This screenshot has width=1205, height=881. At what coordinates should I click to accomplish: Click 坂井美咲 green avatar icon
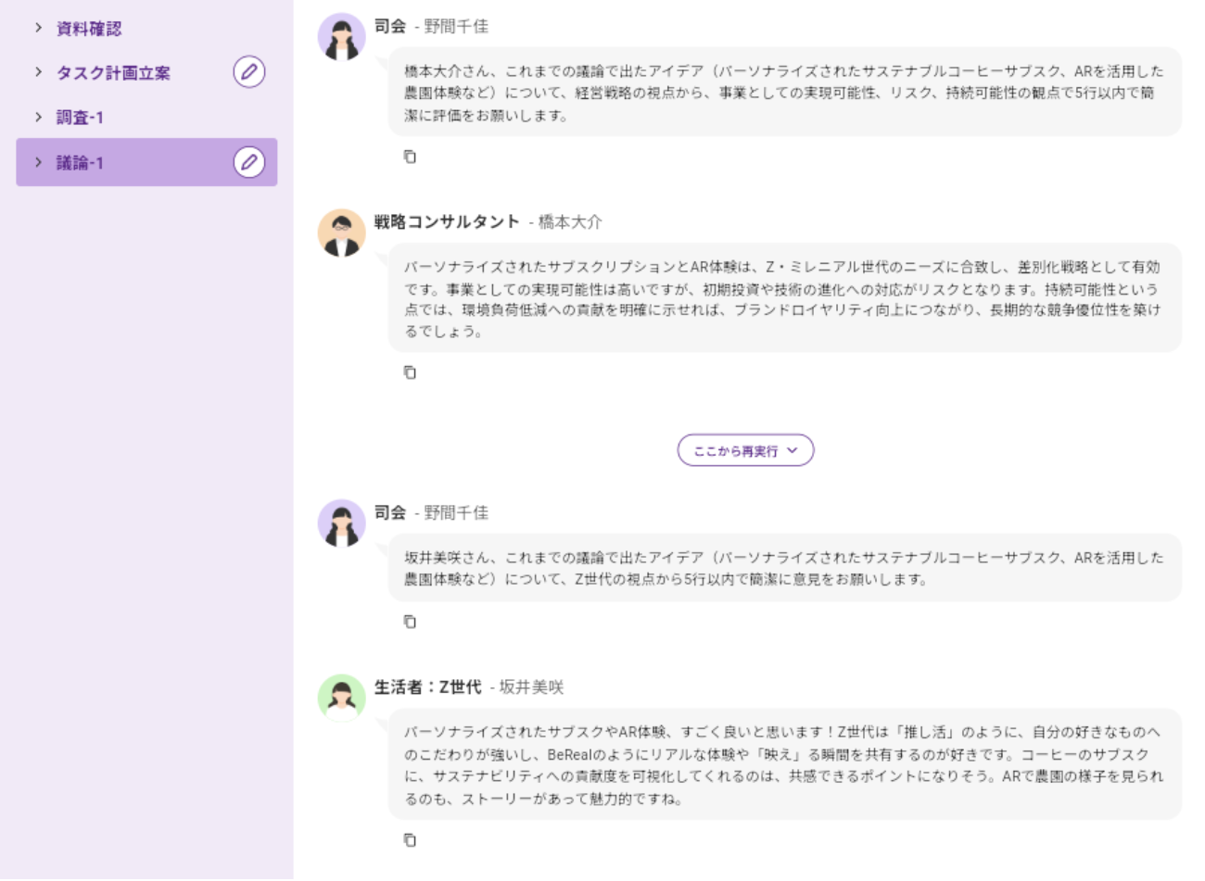341,698
